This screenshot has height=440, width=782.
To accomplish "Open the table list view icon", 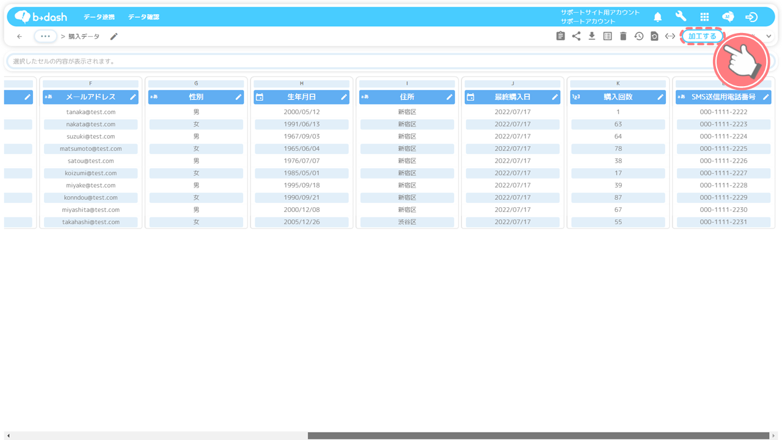I will (x=607, y=37).
